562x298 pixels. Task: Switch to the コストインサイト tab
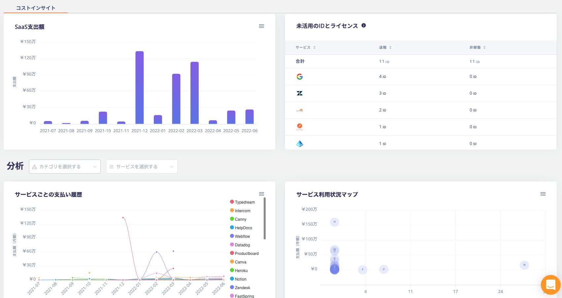(x=36, y=8)
